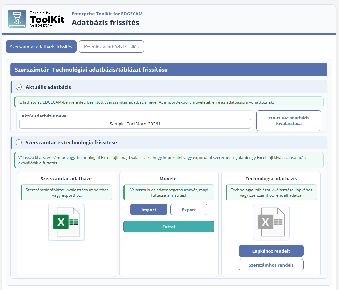The width and height of the screenshot is (339, 290).
Task: Choose the Export direction
Action: pyautogui.click(x=189, y=210)
